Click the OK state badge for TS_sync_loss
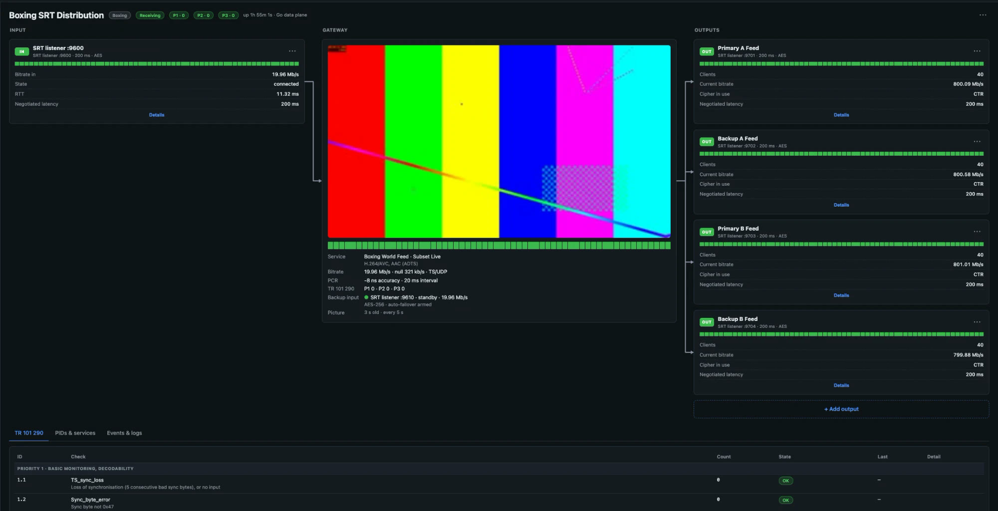This screenshot has width=998, height=511. coord(786,481)
